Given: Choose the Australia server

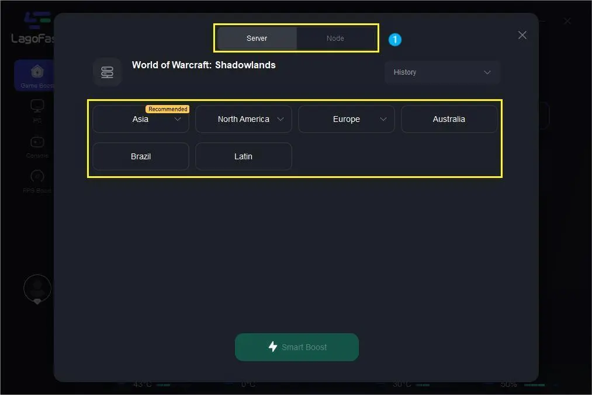Looking at the screenshot, I should point(449,119).
